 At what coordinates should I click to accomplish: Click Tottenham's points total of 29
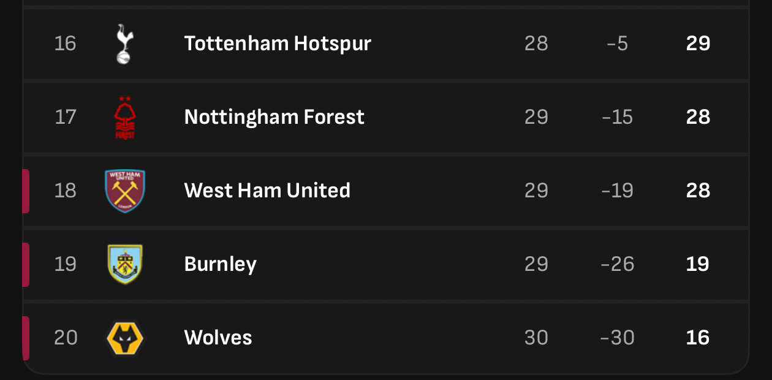point(698,44)
